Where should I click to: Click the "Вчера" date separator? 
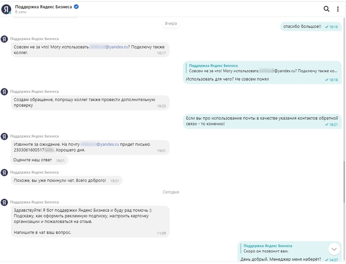pos(171,23)
